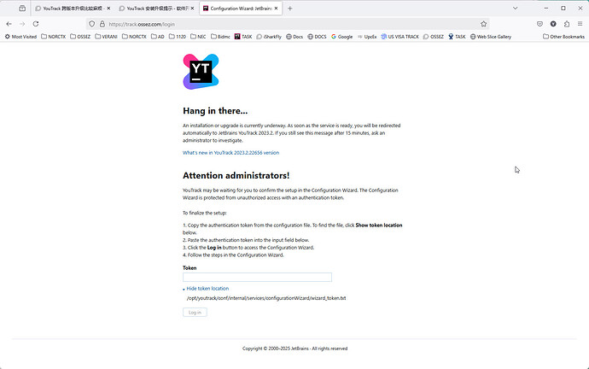Open the TASK bookmark with YouTrack icon
The image size is (589, 369).
[243, 37]
